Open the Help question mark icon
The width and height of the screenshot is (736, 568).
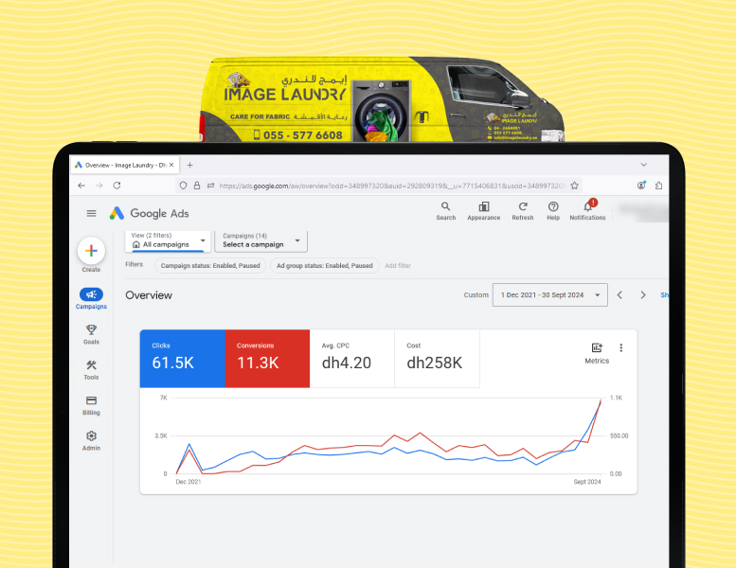553,207
